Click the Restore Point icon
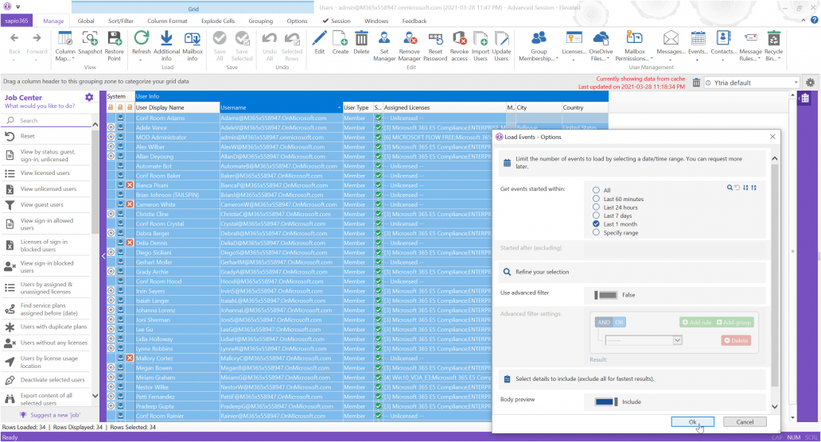 (114, 39)
